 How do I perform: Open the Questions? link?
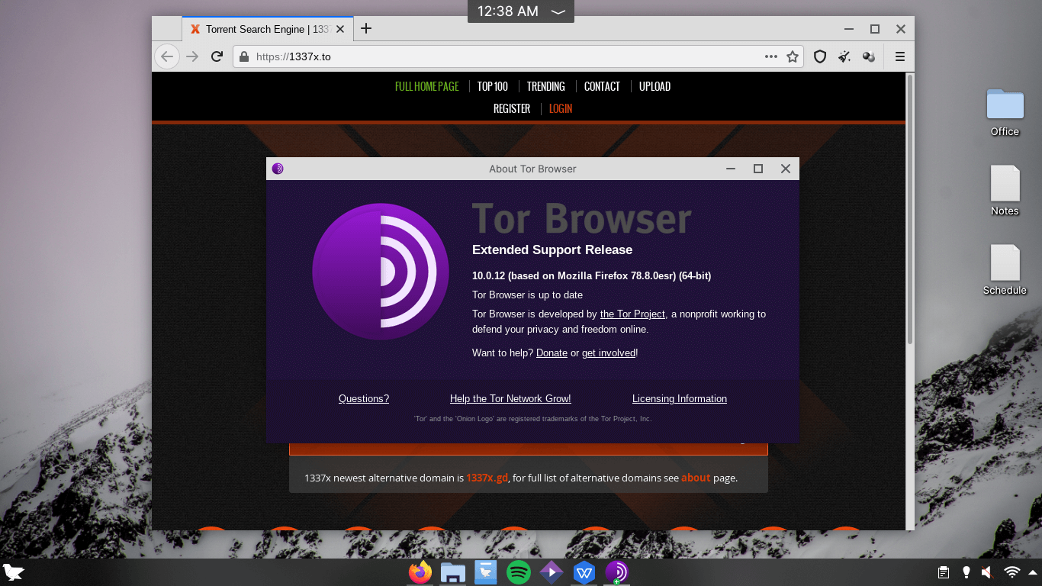coord(364,398)
